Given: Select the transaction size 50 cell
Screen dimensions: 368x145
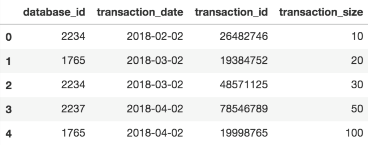Looking at the screenshot, I should (x=357, y=109).
